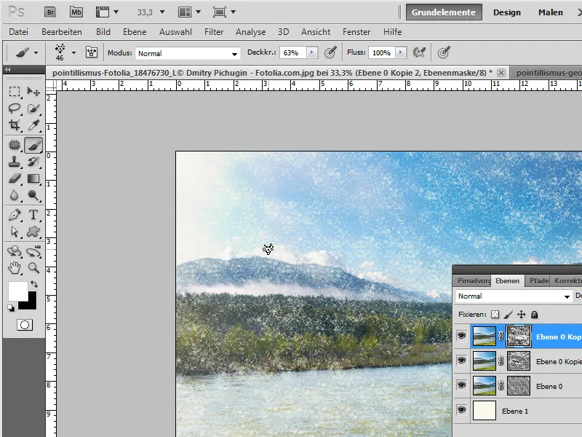Select the History Brush tool

tap(33, 162)
